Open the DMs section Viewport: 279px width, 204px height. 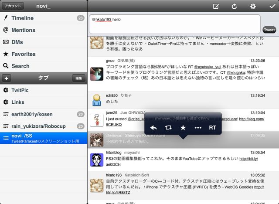click(44, 42)
